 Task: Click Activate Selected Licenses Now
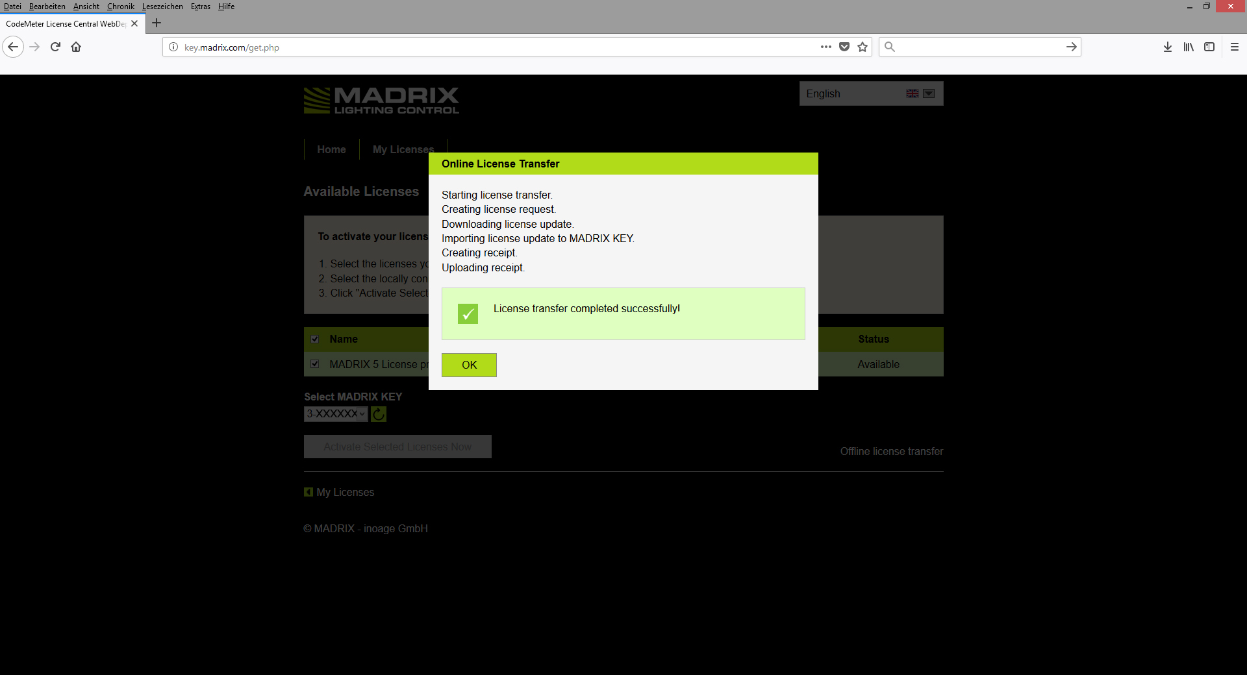click(397, 447)
